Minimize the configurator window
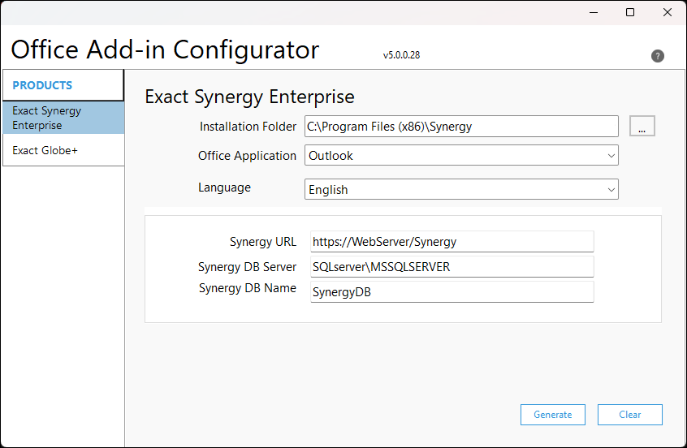The image size is (687, 448). pyautogui.click(x=594, y=13)
